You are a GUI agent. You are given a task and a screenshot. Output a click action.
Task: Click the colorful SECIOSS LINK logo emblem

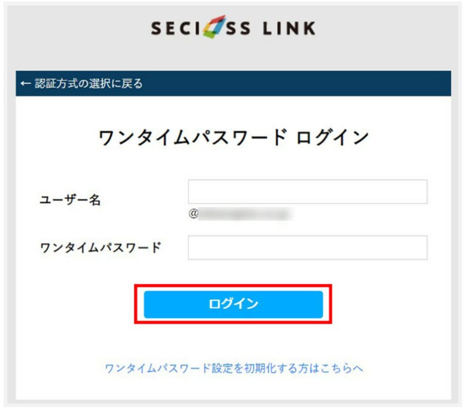(214, 27)
